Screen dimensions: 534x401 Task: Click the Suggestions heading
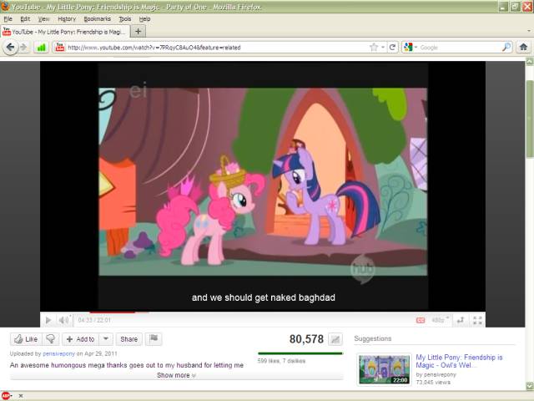click(x=373, y=338)
